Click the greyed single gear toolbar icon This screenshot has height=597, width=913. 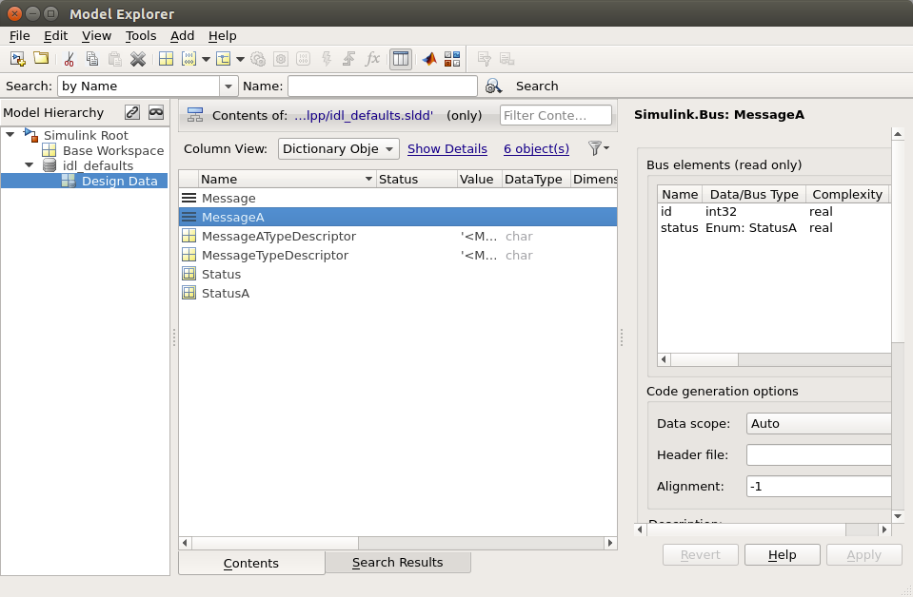281,59
